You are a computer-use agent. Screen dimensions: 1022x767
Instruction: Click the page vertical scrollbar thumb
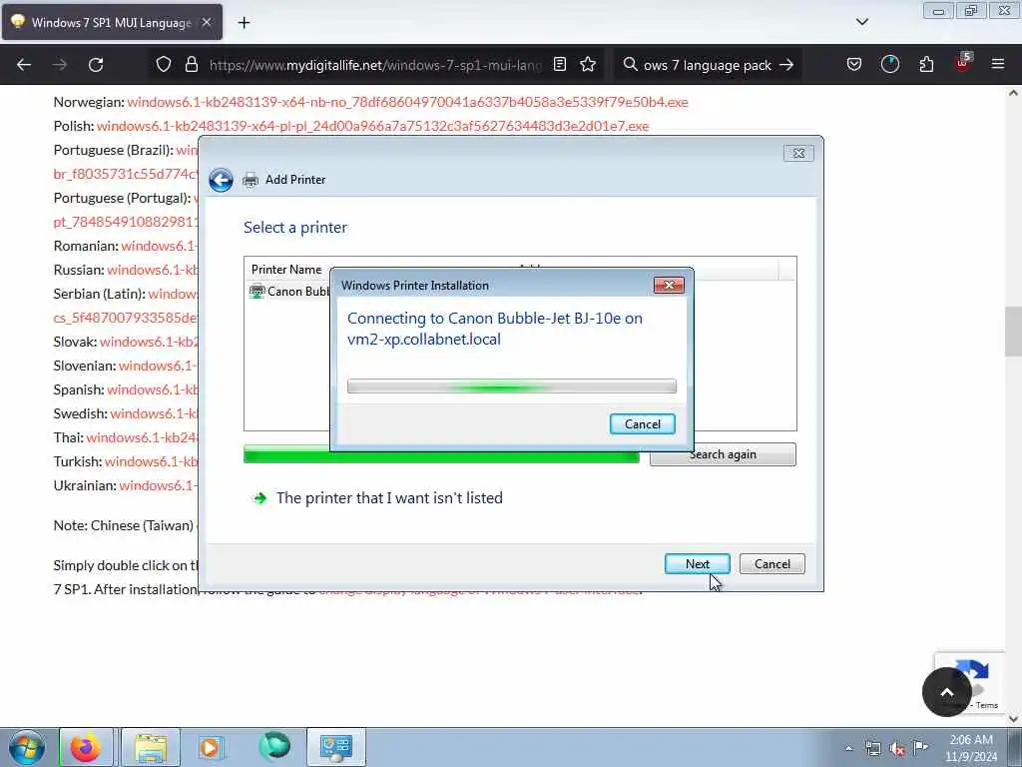click(1013, 332)
